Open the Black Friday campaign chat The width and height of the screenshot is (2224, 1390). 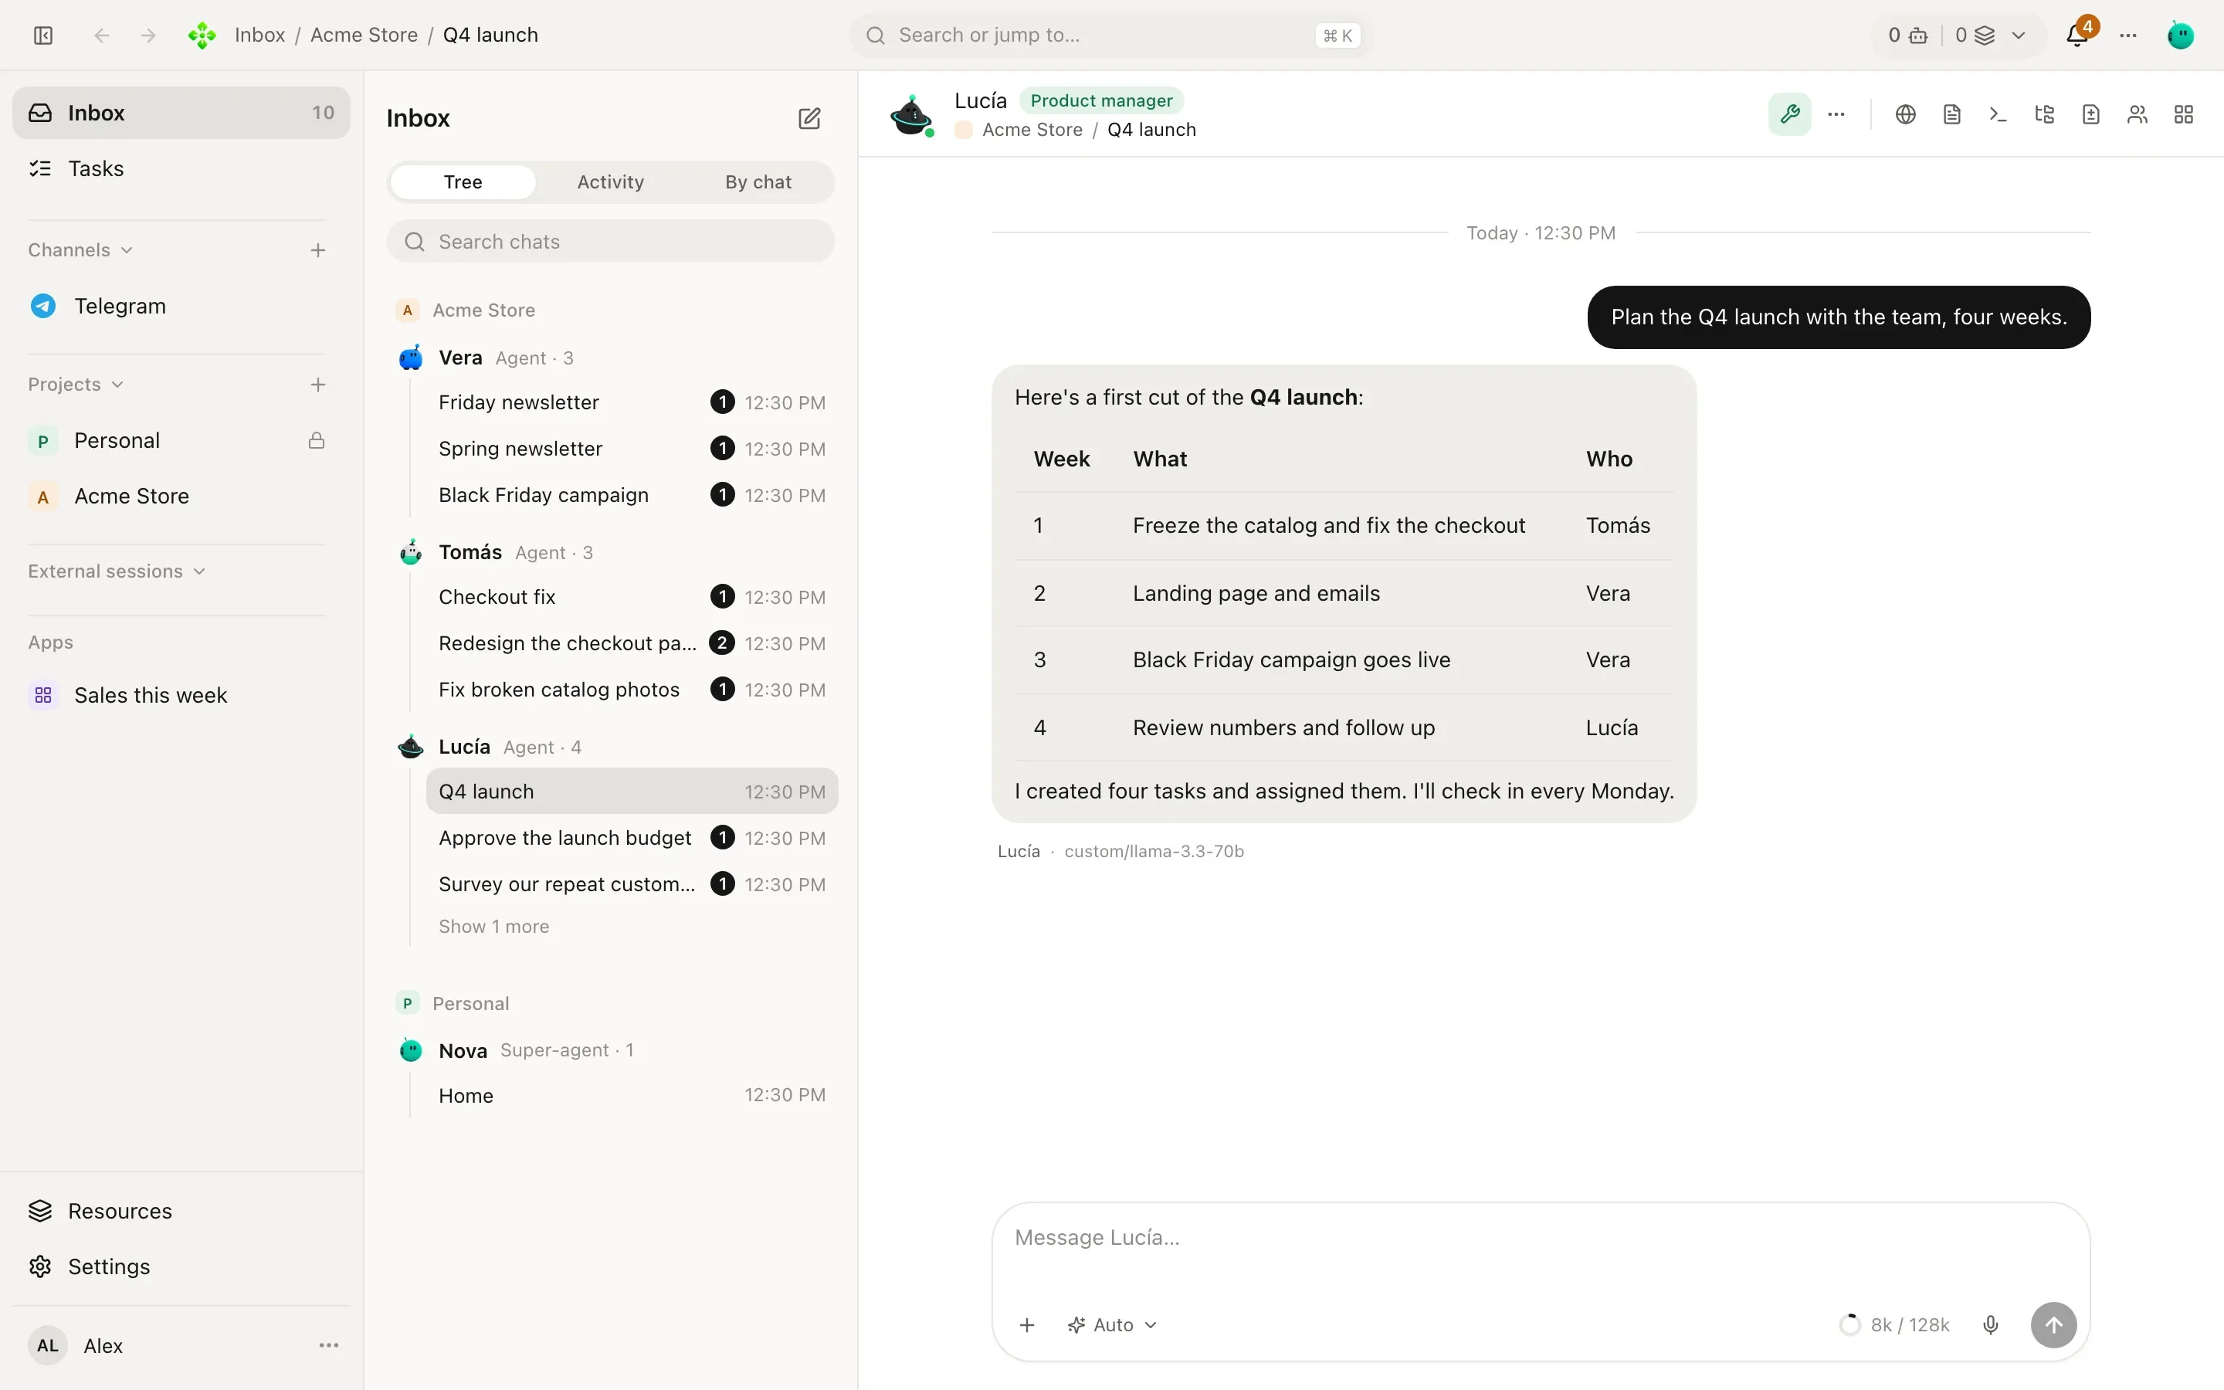click(632, 494)
